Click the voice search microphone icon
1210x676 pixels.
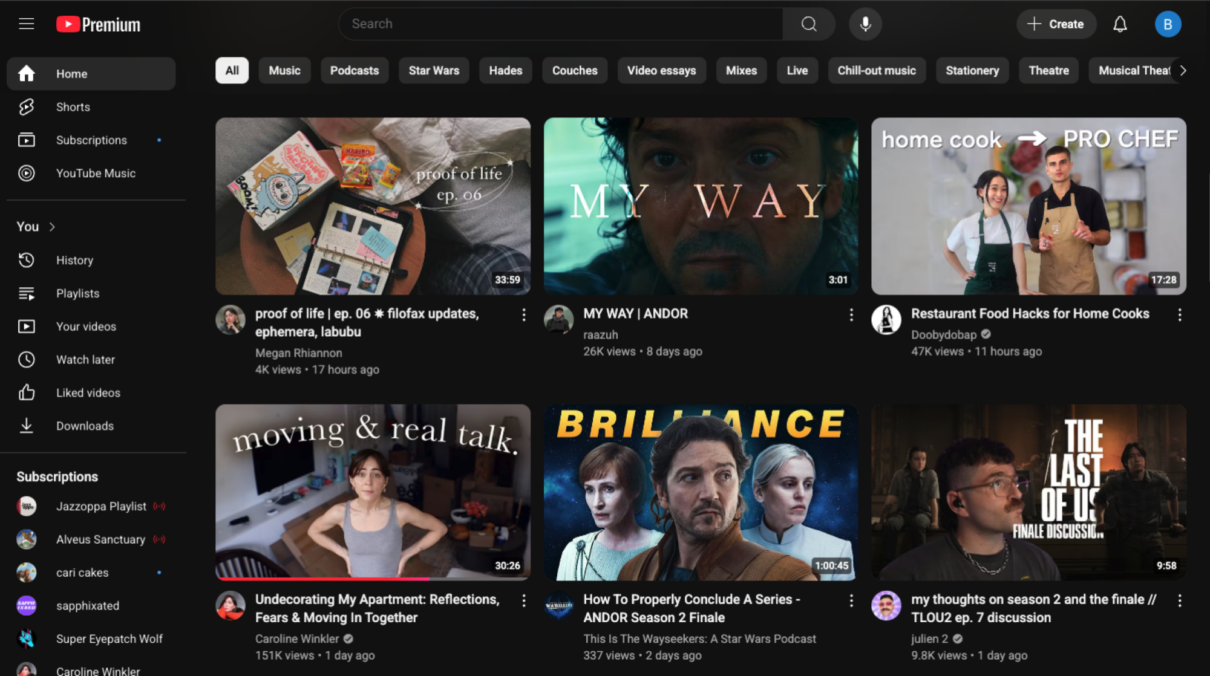tap(865, 24)
